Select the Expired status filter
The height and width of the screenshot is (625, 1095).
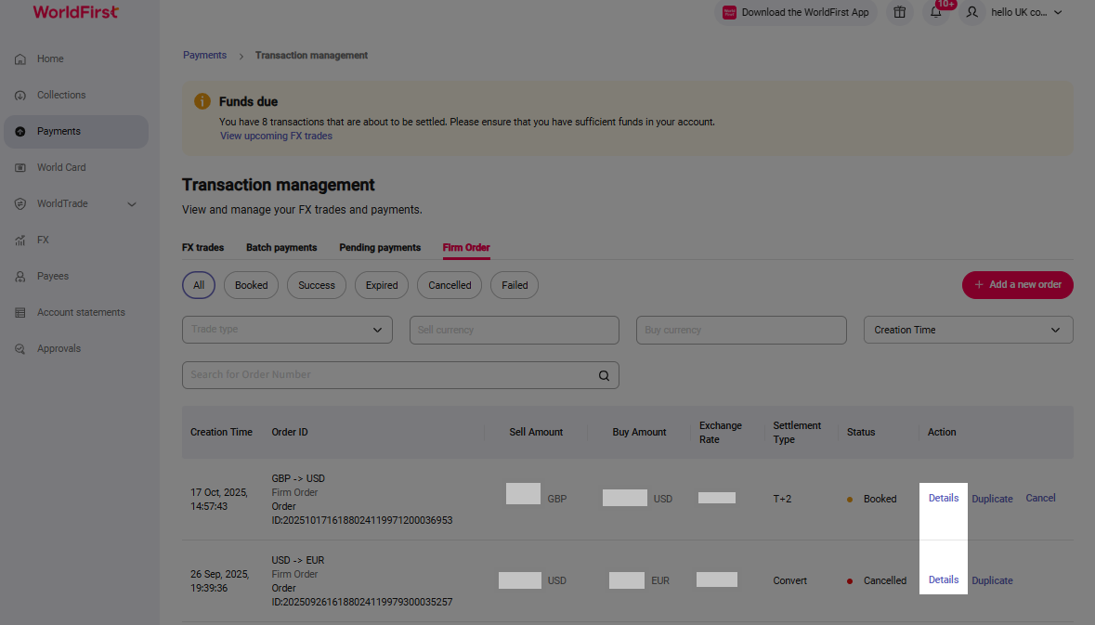coord(382,285)
